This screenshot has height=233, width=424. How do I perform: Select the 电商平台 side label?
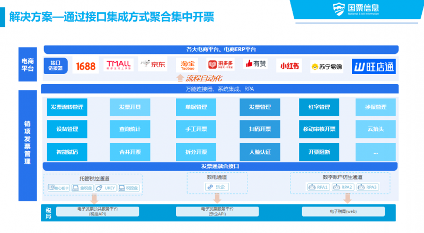point(28,64)
